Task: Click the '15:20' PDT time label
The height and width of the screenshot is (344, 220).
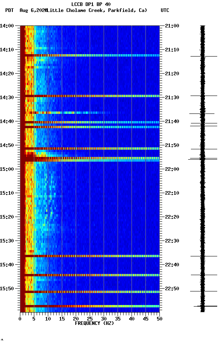Action: coord(7,217)
